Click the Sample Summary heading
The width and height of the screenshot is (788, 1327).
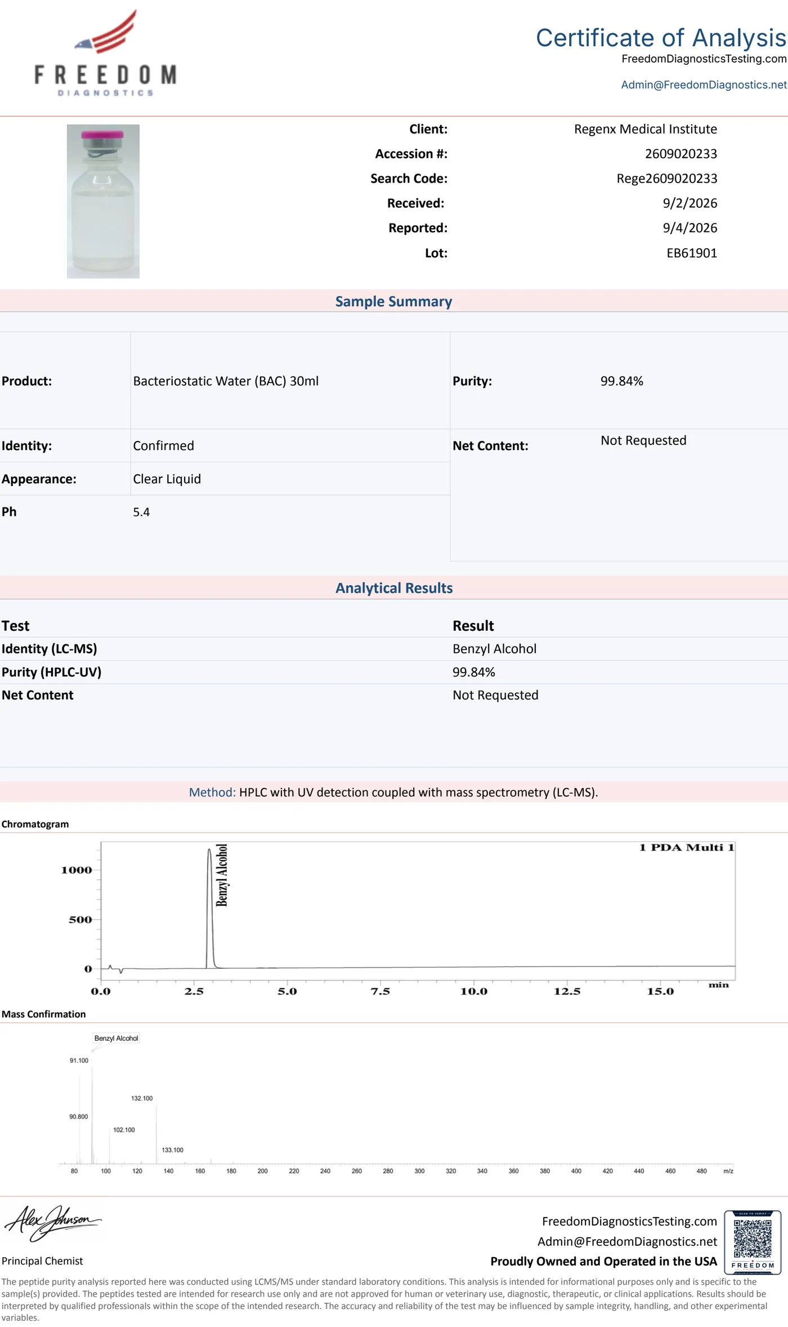point(393,301)
